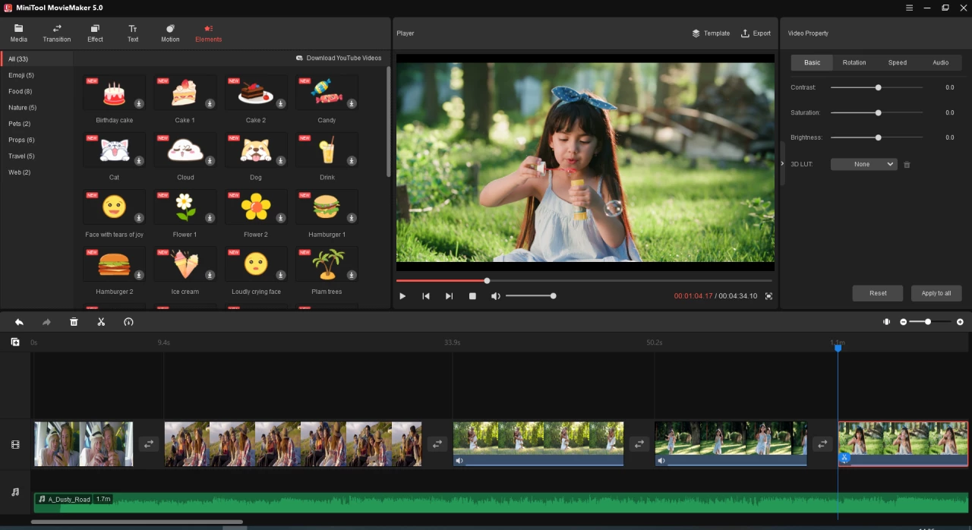Download the Birthday cake element
972x530 pixels.
click(x=139, y=104)
